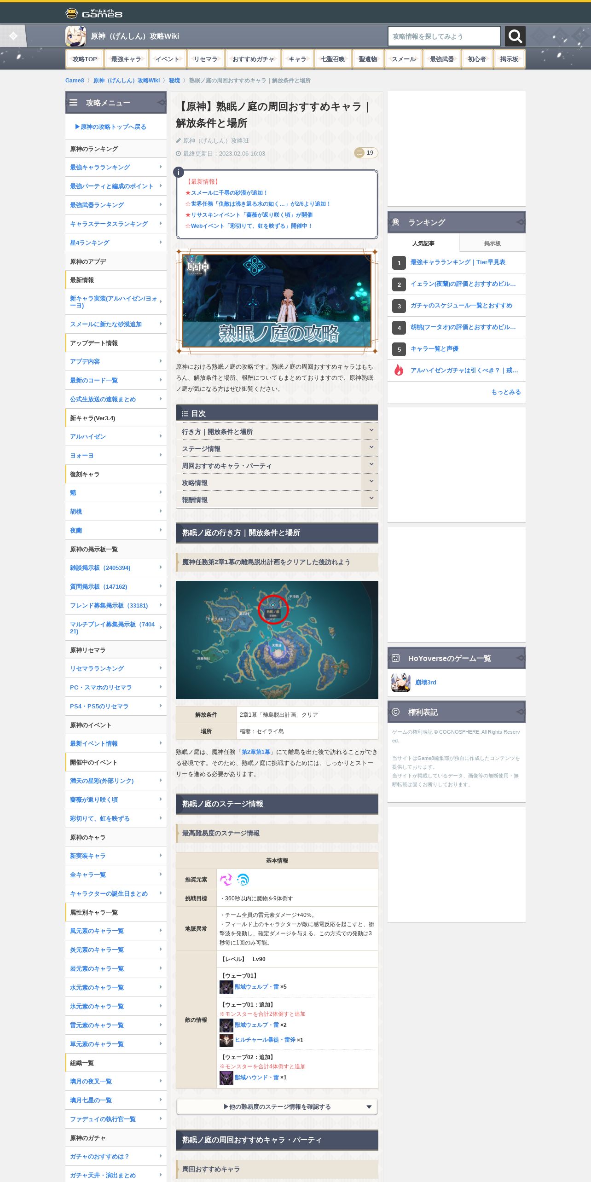Select 七聖召喚 navigation tab
The height and width of the screenshot is (1182, 591).
pyautogui.click(x=333, y=59)
